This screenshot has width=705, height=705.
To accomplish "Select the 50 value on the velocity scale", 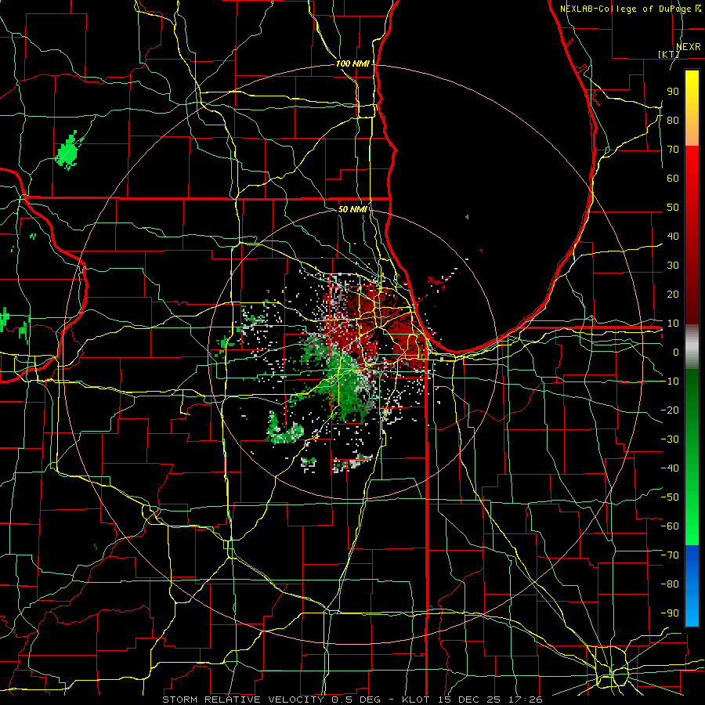I will pyautogui.click(x=673, y=208).
